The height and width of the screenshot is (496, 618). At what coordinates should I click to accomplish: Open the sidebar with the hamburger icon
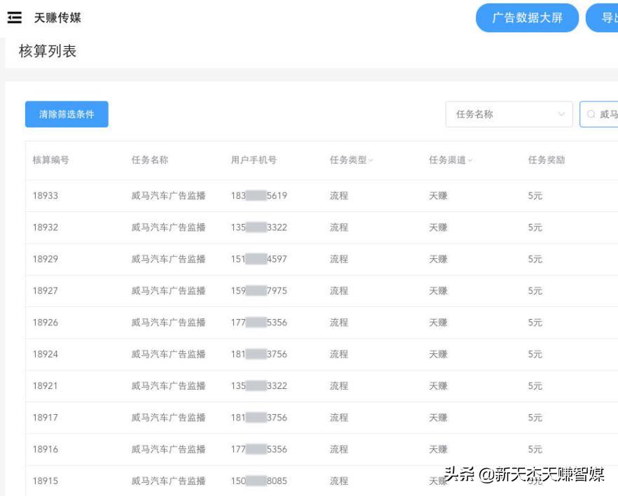[x=14, y=17]
